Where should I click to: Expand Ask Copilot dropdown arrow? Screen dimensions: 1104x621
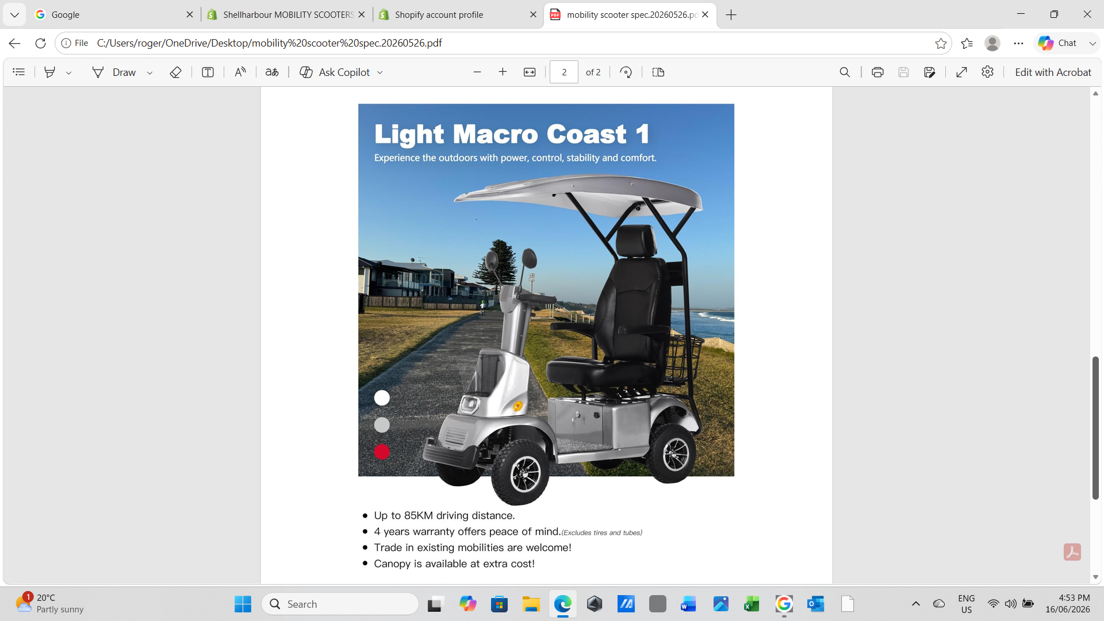tap(380, 72)
